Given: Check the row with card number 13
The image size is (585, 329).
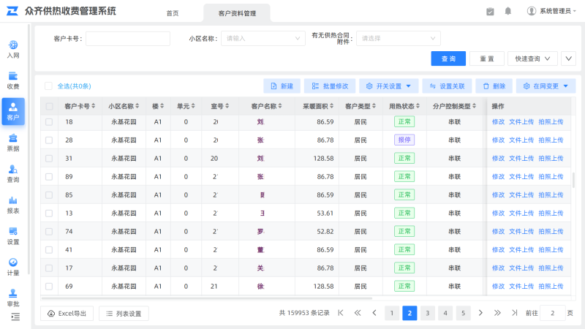Looking at the screenshot, I should pos(49,213).
